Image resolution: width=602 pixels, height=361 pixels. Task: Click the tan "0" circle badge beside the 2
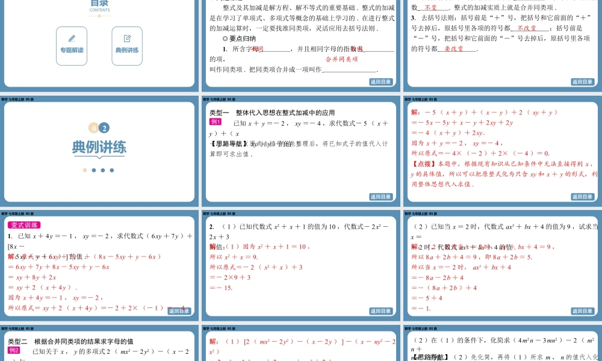pyautogui.click(x=94, y=128)
